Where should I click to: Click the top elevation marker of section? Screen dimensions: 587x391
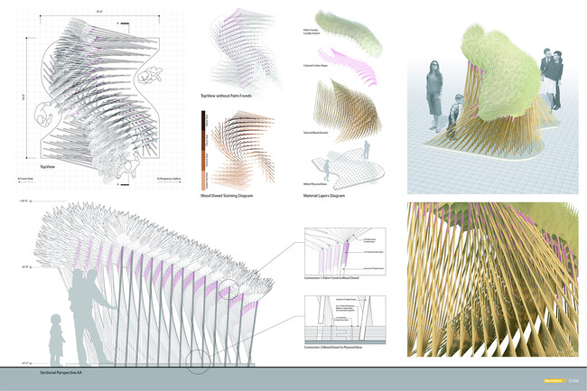pos(25,201)
